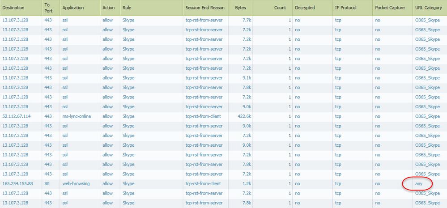Sort by the Destination column header
Image resolution: width=447 pixels, height=208 pixels.
point(13,8)
